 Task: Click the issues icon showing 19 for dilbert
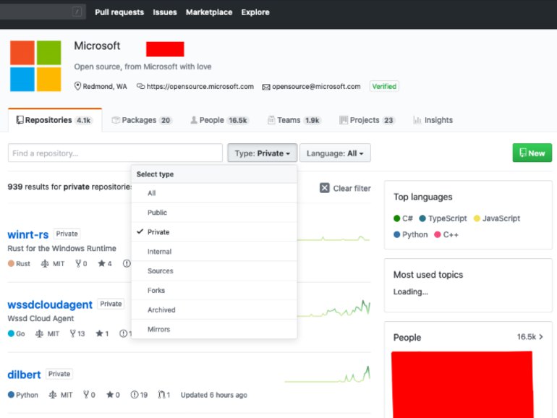(135, 395)
